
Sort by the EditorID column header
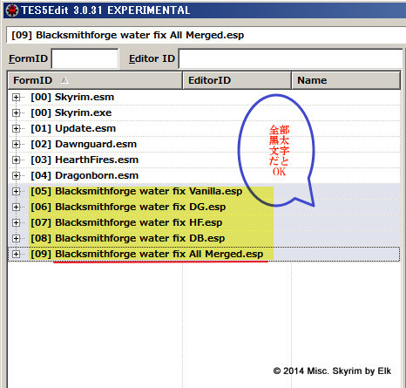click(x=237, y=80)
